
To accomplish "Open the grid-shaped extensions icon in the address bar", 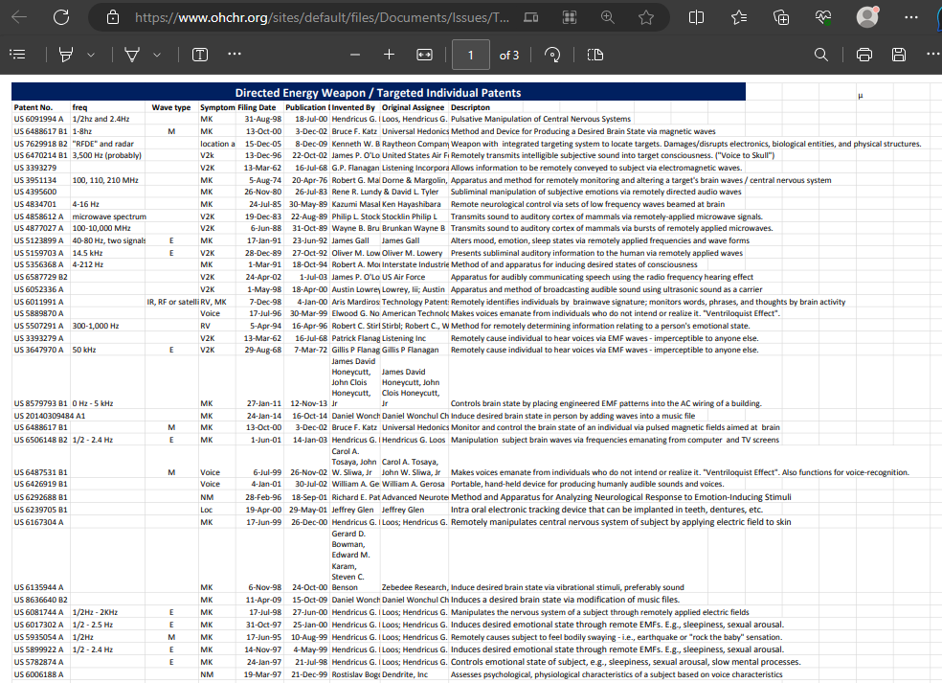I will (570, 17).
